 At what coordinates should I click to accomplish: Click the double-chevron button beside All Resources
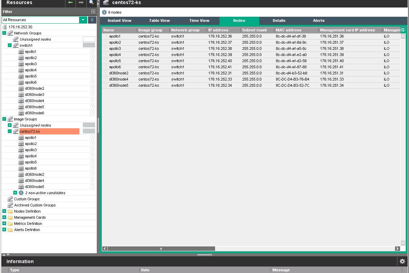click(x=92, y=20)
